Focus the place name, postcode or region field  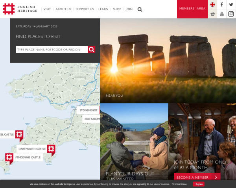coord(52,50)
